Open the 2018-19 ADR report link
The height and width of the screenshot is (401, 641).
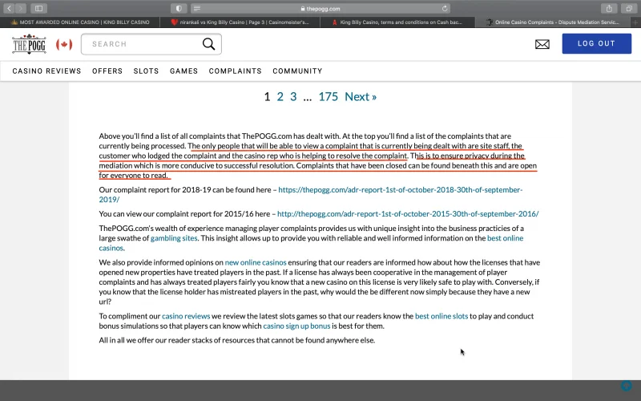[x=311, y=194]
